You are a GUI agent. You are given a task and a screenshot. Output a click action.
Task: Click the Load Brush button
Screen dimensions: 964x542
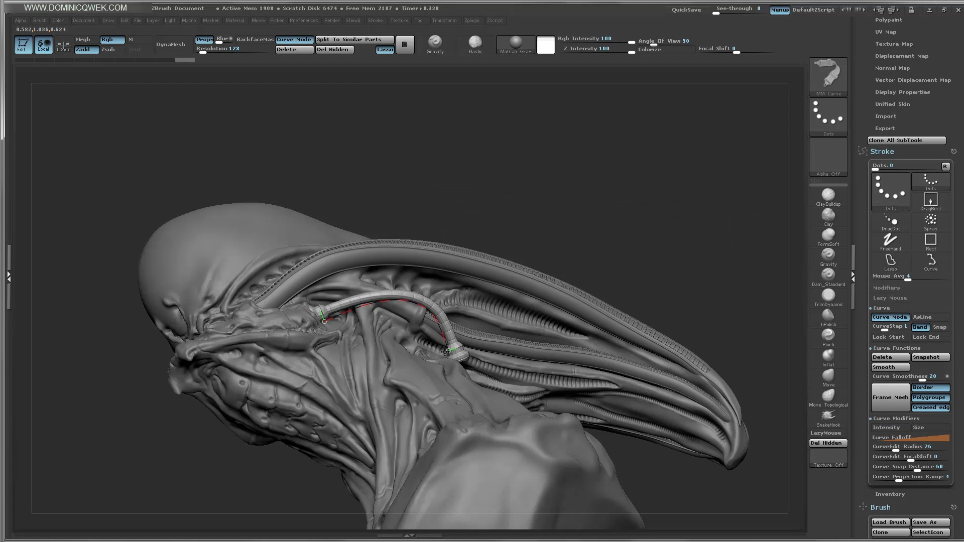coord(889,522)
